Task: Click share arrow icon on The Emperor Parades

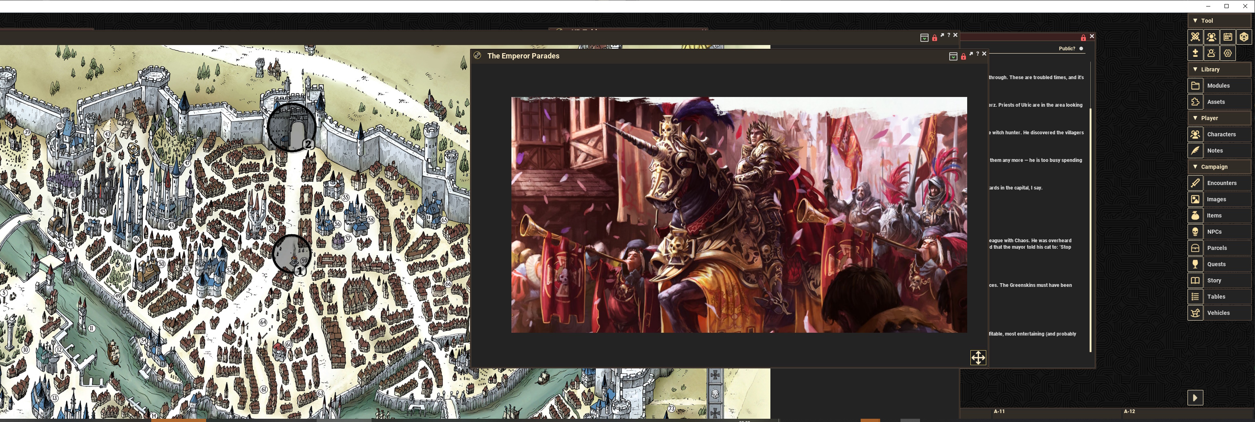Action: pos(971,54)
